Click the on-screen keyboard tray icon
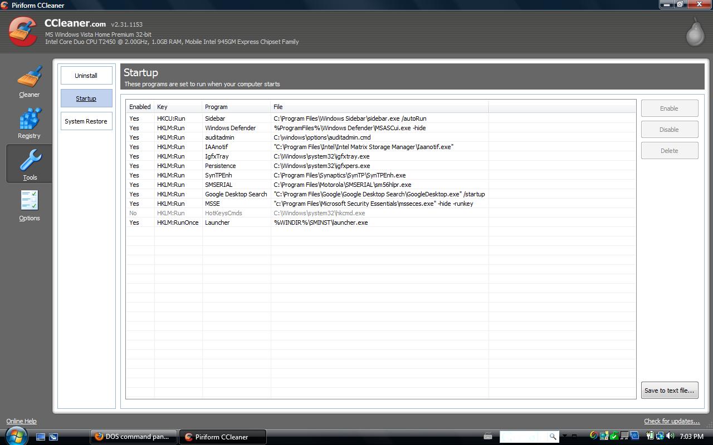This screenshot has height=445, width=713. (488, 436)
